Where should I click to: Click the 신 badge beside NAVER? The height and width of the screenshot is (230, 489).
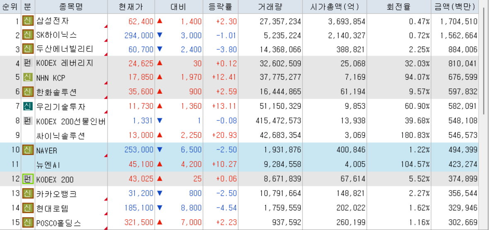pos(28,150)
